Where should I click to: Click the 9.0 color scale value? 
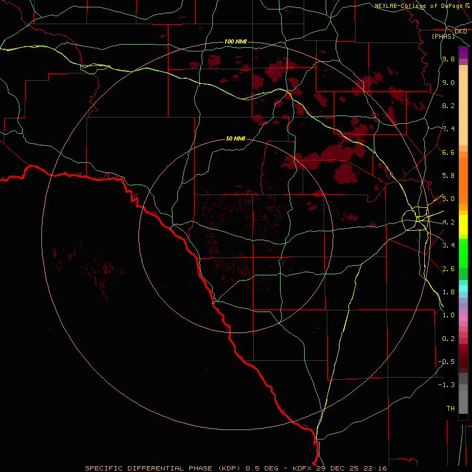(448, 83)
